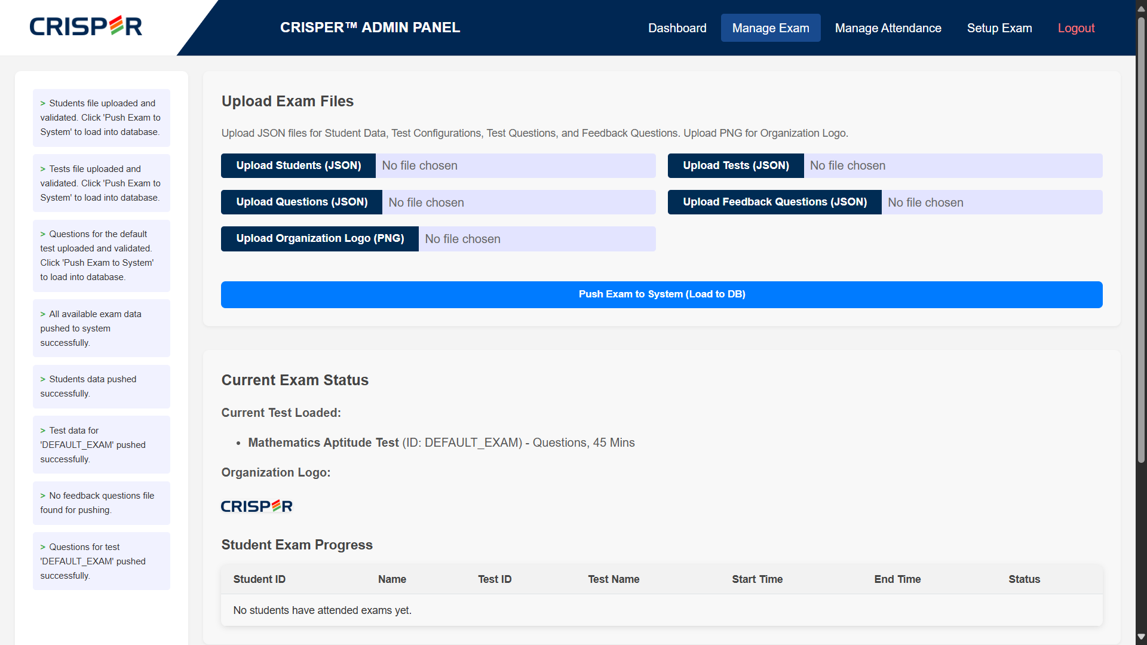This screenshot has width=1147, height=645.
Task: Click the scrollbar down arrow
Action: [x=1141, y=637]
